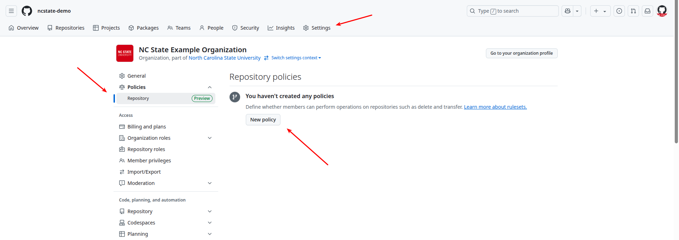Viewport: 679px width, 240px height.
Task: Follow Learn more about rulesets link
Action: 495,107
